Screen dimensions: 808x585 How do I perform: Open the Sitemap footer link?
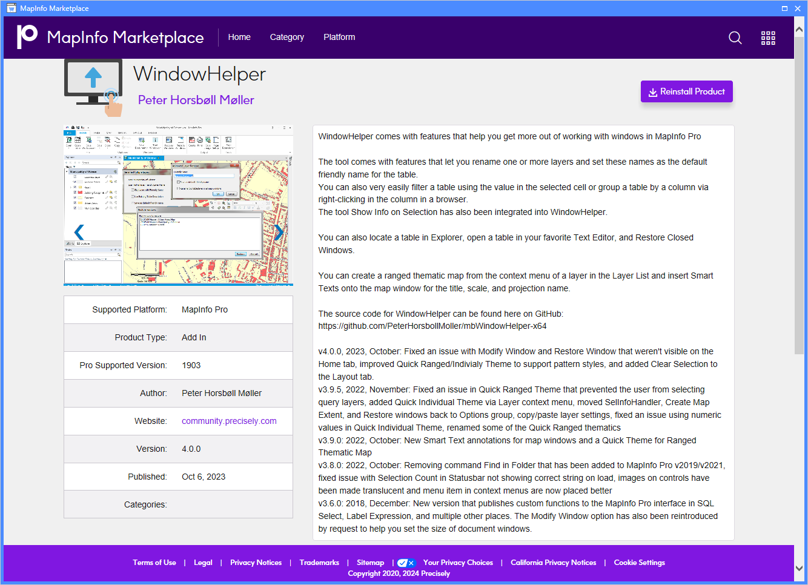370,563
